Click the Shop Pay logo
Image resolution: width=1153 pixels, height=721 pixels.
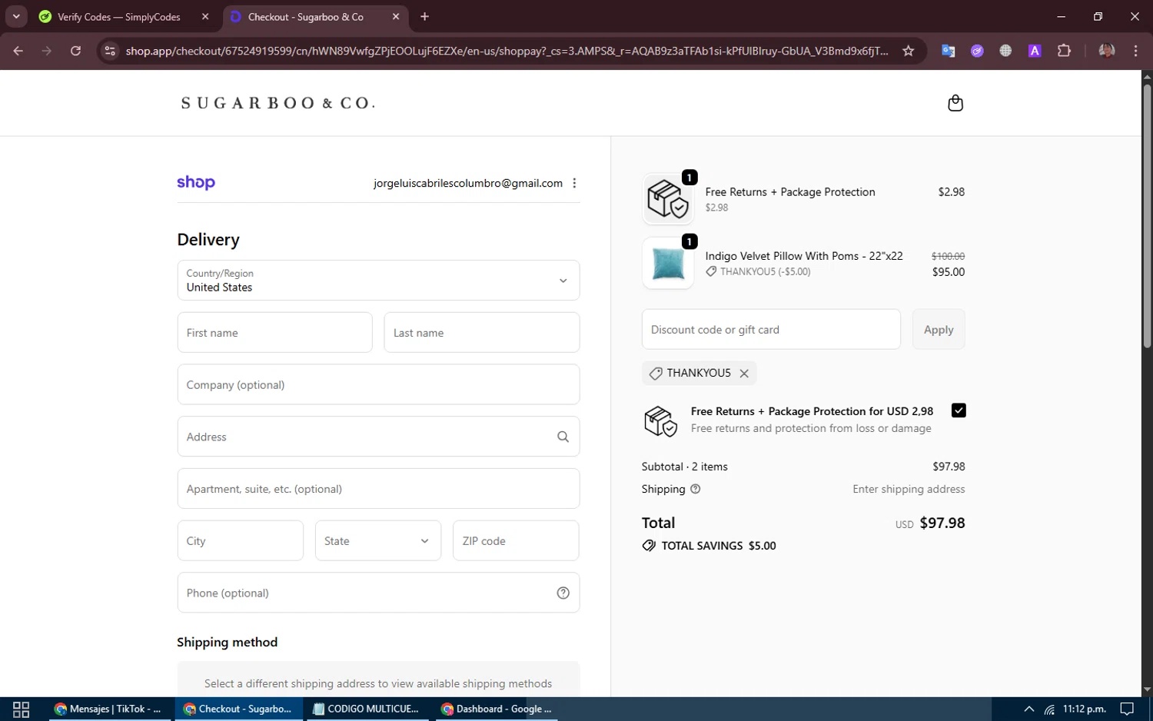pyautogui.click(x=196, y=182)
